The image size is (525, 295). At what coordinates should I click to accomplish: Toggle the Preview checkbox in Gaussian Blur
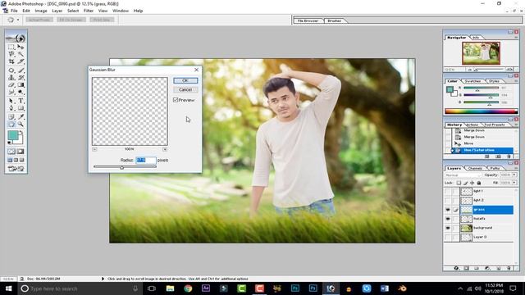coord(176,100)
